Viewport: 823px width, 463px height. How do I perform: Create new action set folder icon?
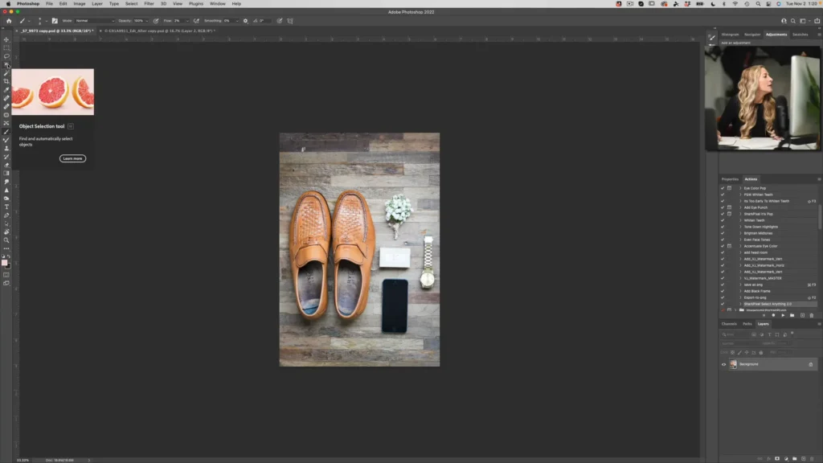[792, 315]
